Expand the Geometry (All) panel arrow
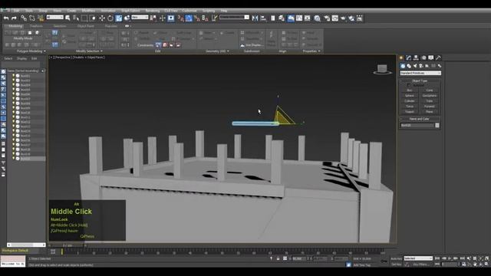Screen dimensions: 491x276 click(228, 51)
